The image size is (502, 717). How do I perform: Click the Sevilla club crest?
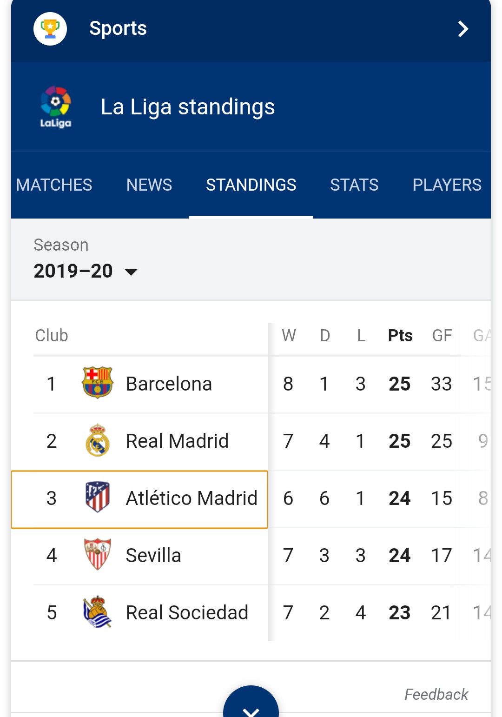[x=98, y=554]
